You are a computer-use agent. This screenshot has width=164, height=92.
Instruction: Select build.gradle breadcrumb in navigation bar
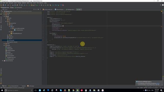click(18, 7)
